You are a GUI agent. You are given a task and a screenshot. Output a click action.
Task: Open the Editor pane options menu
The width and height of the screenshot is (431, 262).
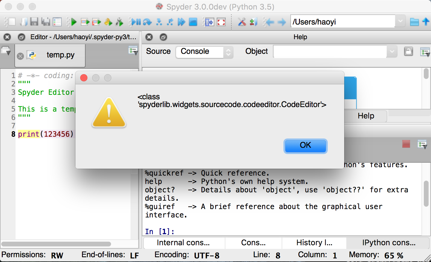click(x=133, y=51)
